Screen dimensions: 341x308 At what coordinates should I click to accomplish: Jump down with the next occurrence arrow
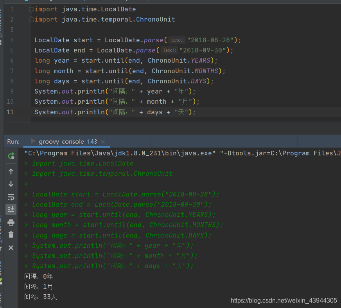click(x=11, y=184)
